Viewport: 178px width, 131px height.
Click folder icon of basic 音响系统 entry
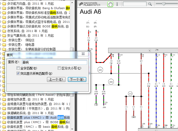4,127
